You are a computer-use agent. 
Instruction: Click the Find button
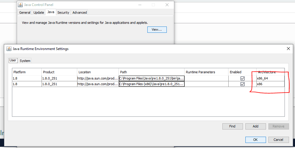233,126
